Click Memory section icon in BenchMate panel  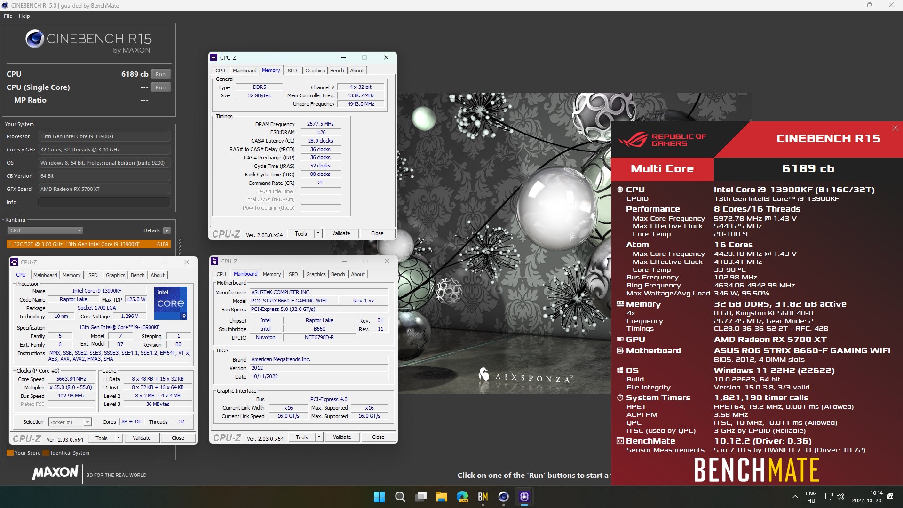pos(620,304)
